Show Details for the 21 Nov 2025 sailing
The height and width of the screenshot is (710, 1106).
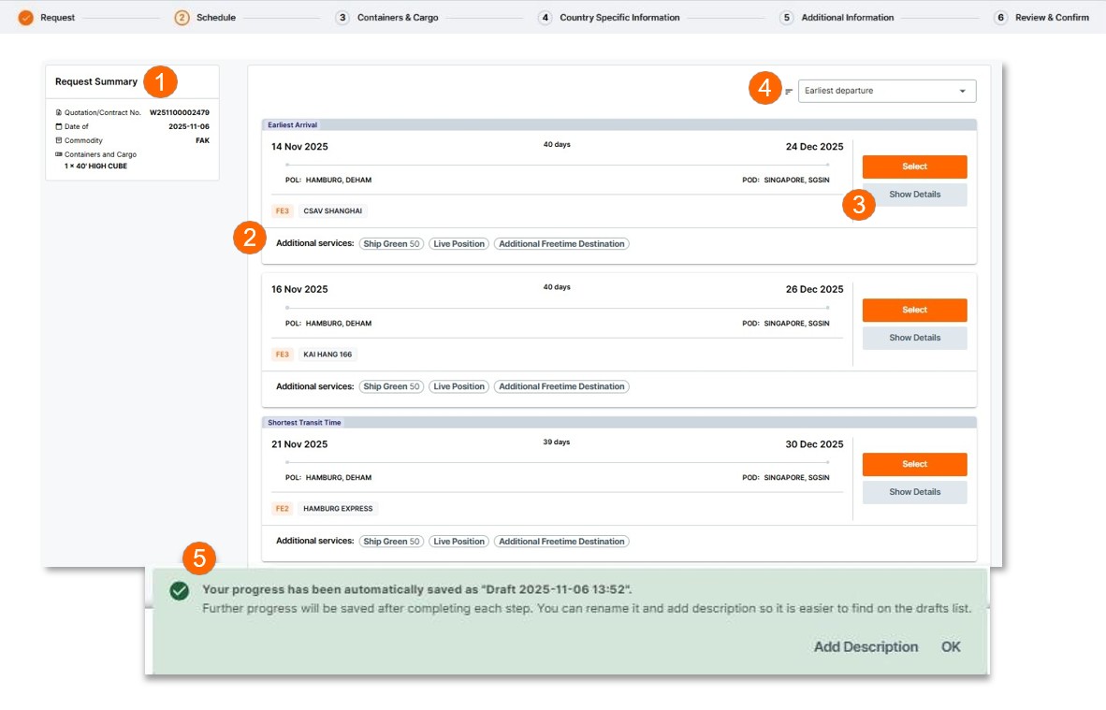pyautogui.click(x=914, y=492)
